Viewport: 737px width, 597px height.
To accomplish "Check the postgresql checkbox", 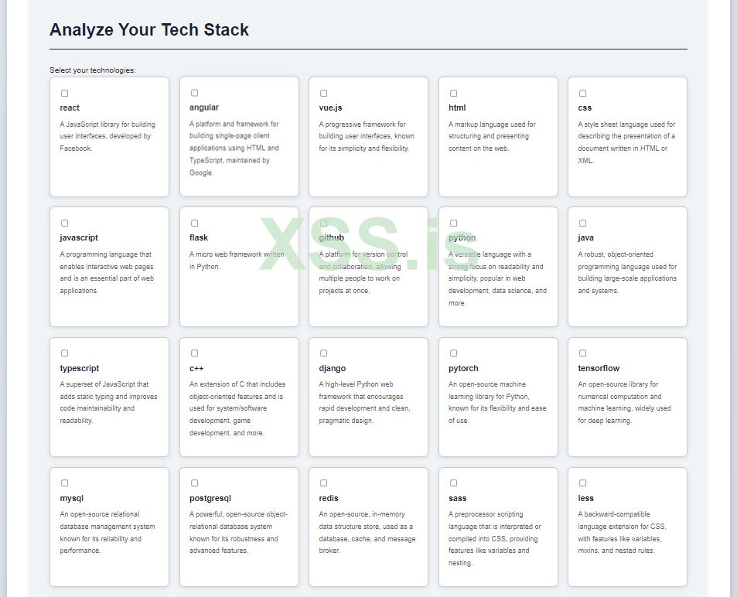I will [x=195, y=483].
